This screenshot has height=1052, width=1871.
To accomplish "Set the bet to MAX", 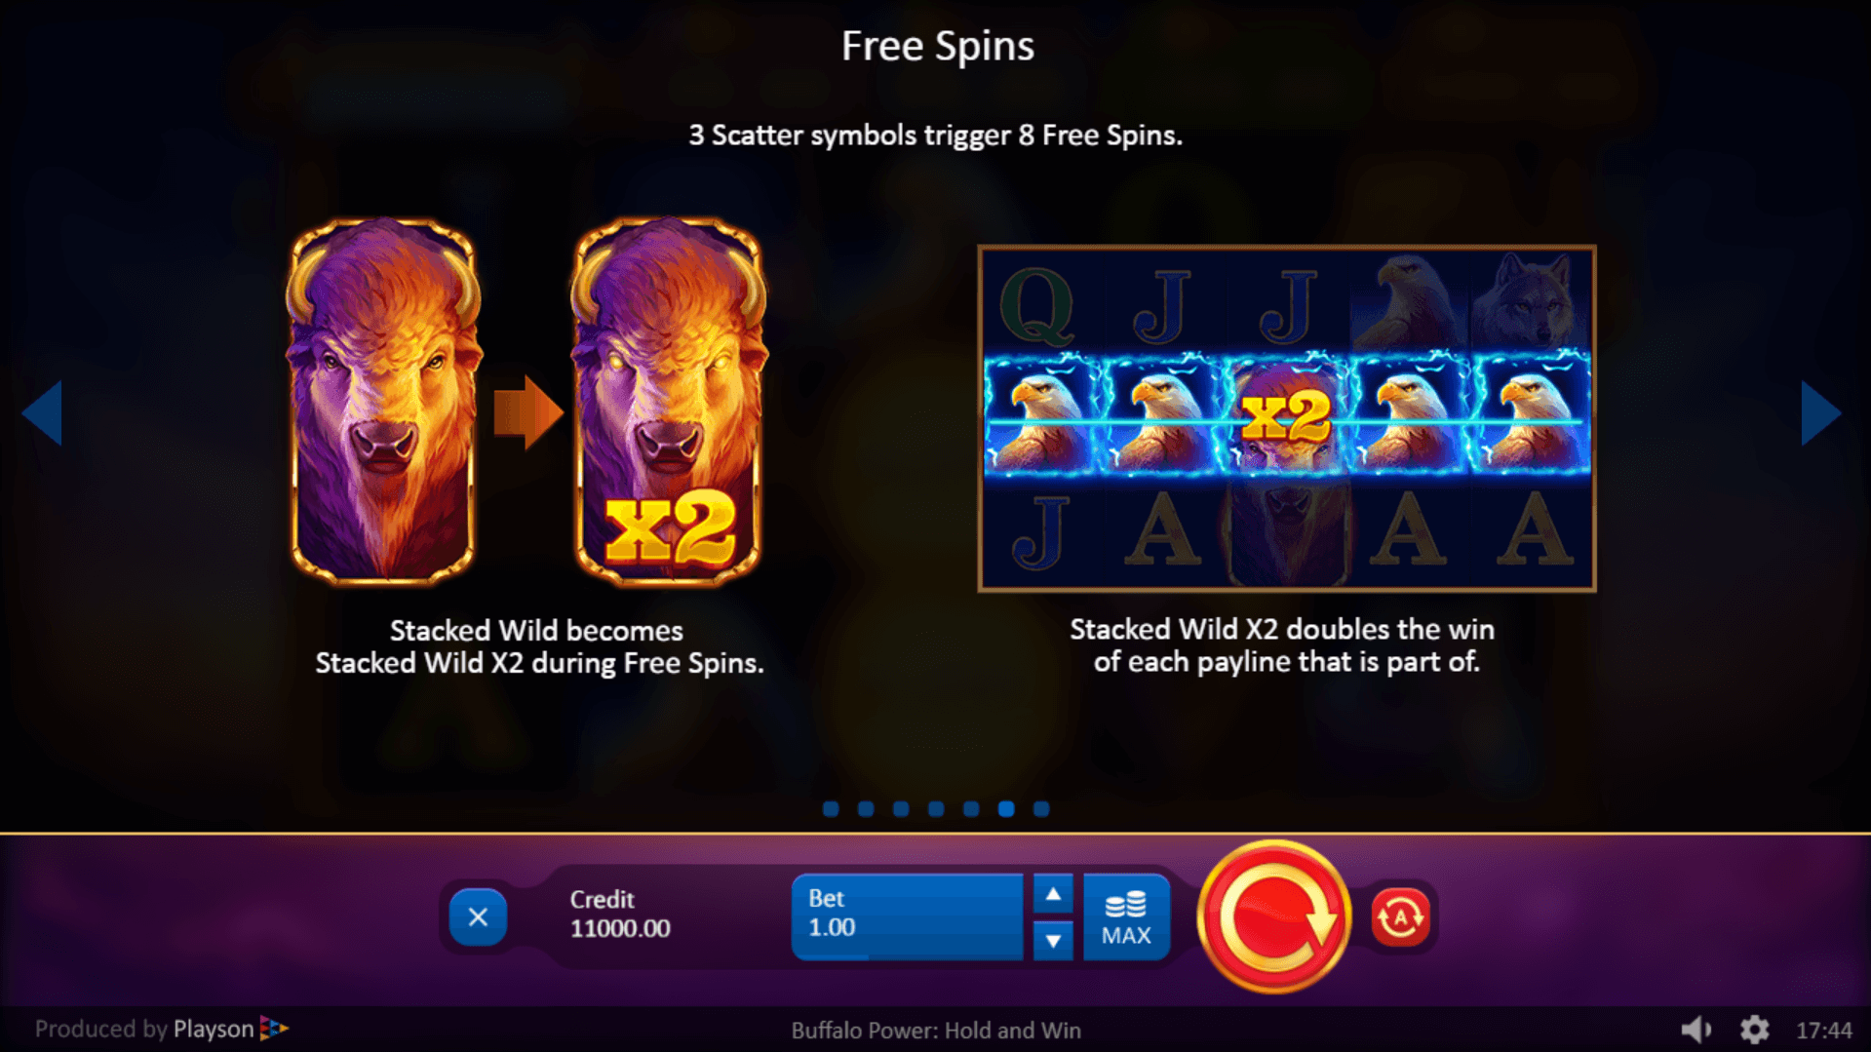I will pyautogui.click(x=1126, y=917).
